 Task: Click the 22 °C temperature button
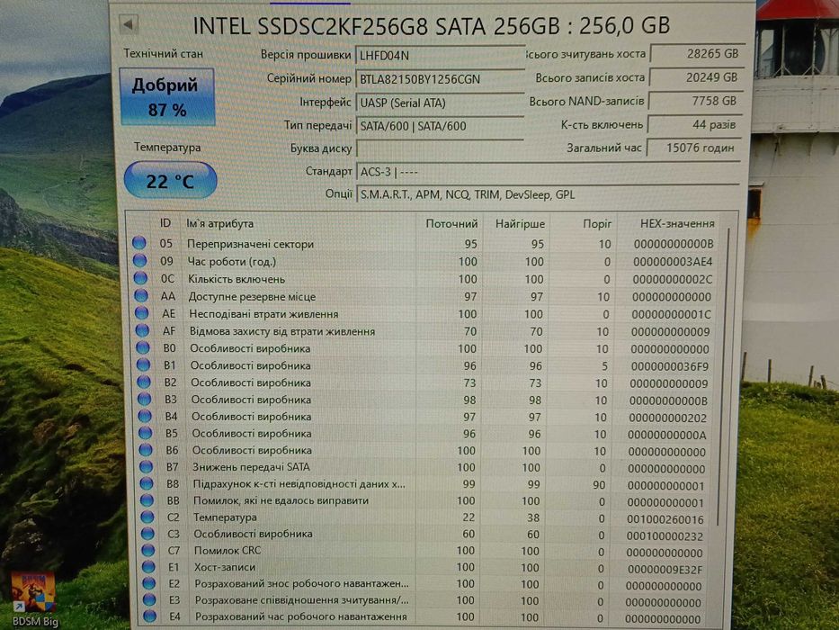[170, 181]
